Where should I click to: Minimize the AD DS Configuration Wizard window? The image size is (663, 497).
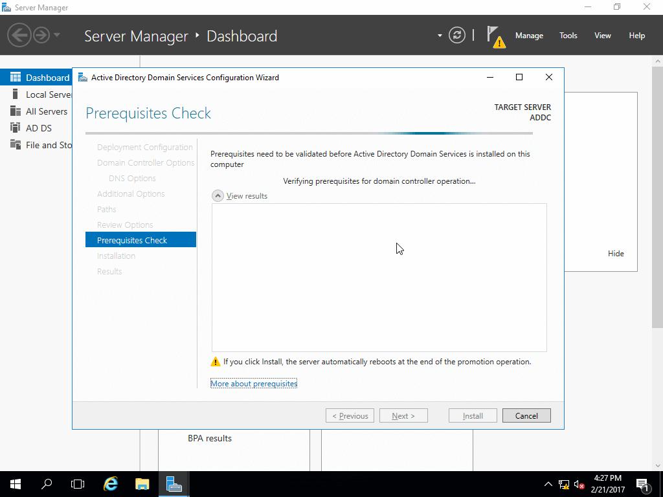pos(490,77)
